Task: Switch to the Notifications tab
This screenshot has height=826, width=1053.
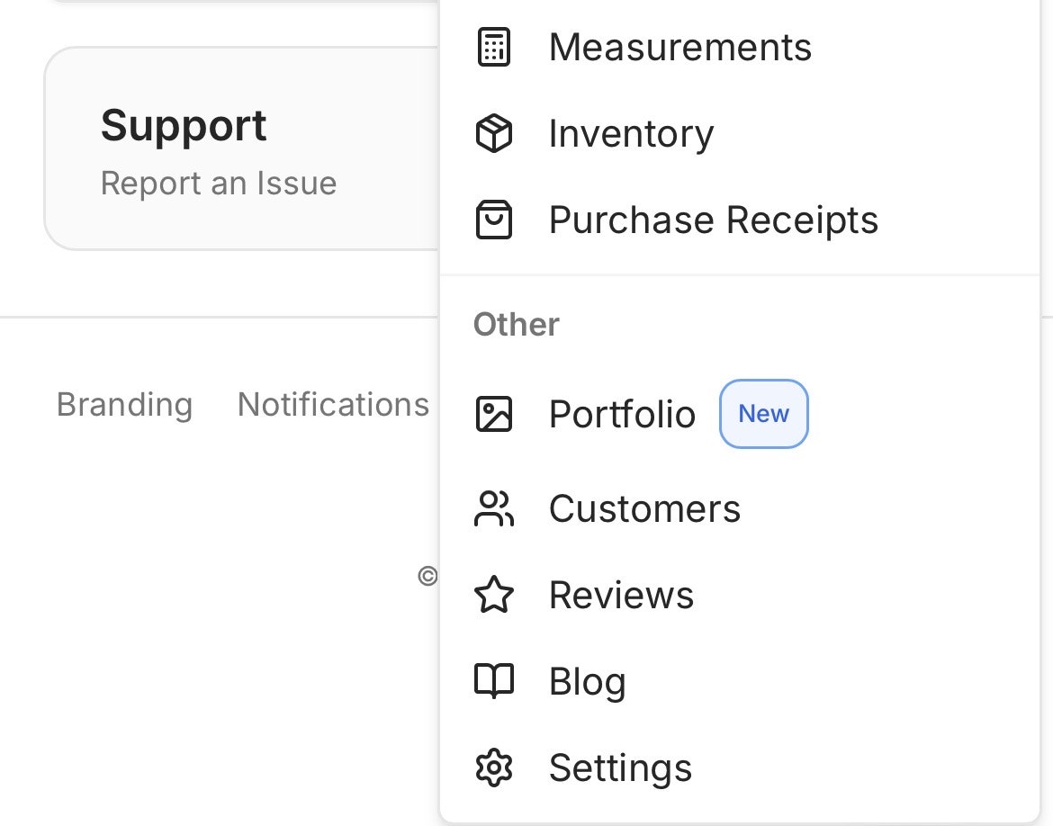Action: (x=333, y=405)
